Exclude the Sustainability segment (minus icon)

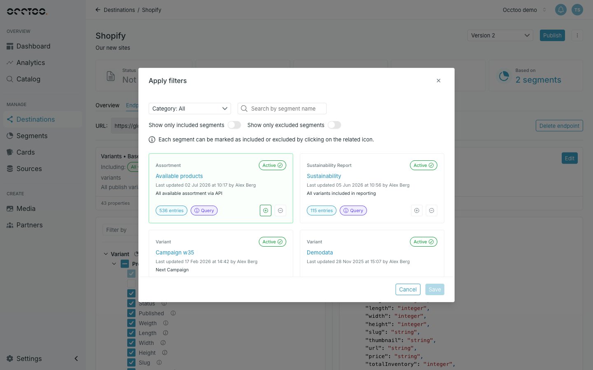[x=432, y=210]
